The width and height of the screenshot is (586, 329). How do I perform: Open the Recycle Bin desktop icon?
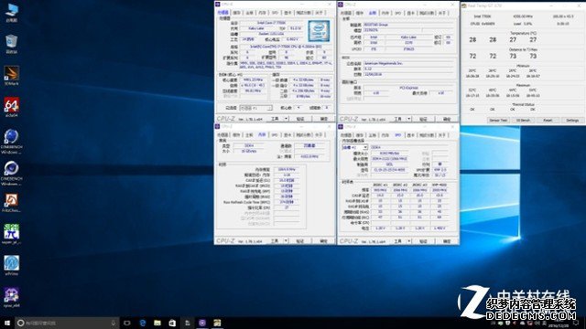[x=12, y=43]
